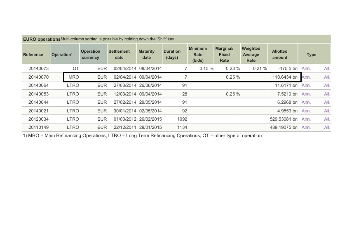
Task: Sort by Duration (days) header
Action: coord(175,54)
